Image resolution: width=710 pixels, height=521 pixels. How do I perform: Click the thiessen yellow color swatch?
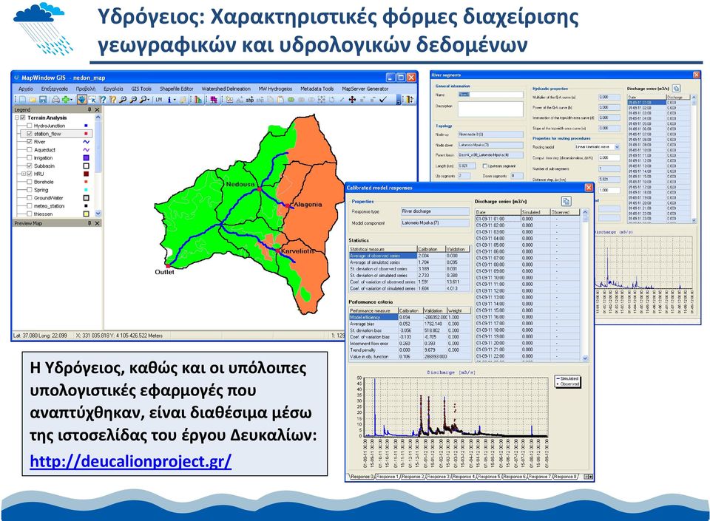(x=86, y=214)
